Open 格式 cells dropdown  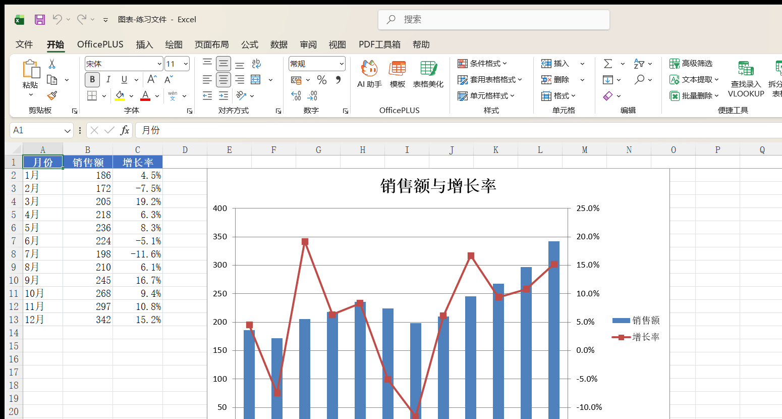coord(558,95)
